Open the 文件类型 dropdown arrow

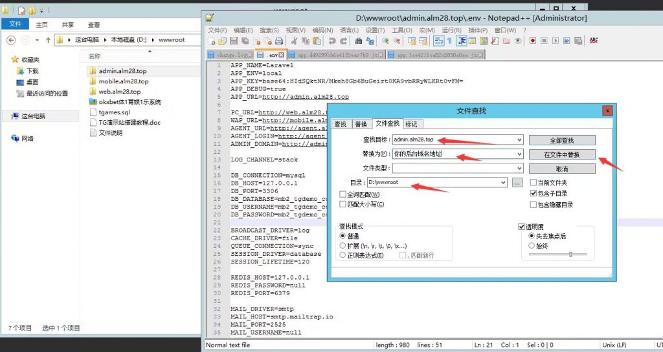[x=519, y=169]
